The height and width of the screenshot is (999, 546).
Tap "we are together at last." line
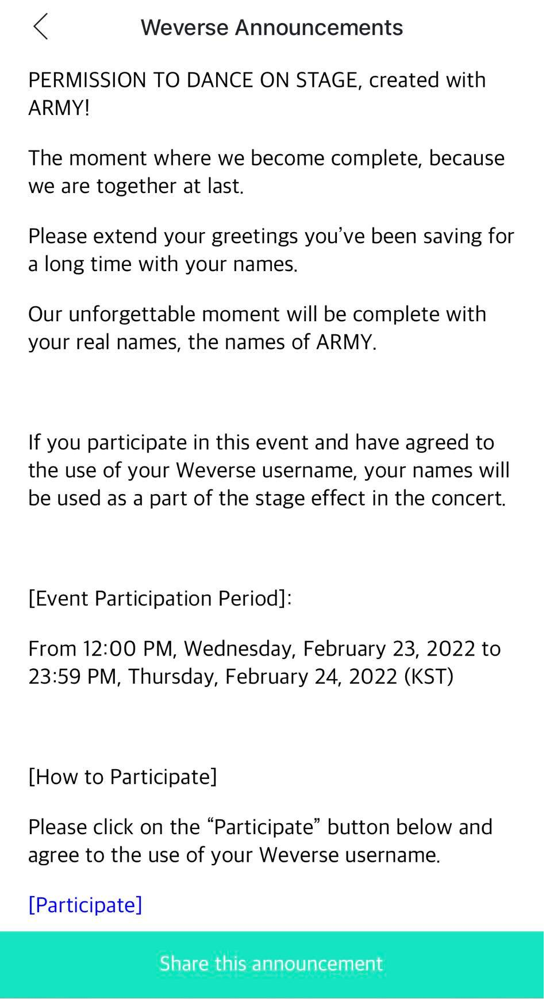pyautogui.click(x=136, y=186)
